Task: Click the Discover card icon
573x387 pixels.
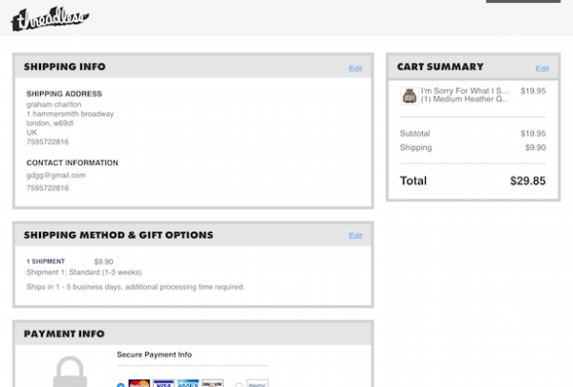Action: (212, 384)
